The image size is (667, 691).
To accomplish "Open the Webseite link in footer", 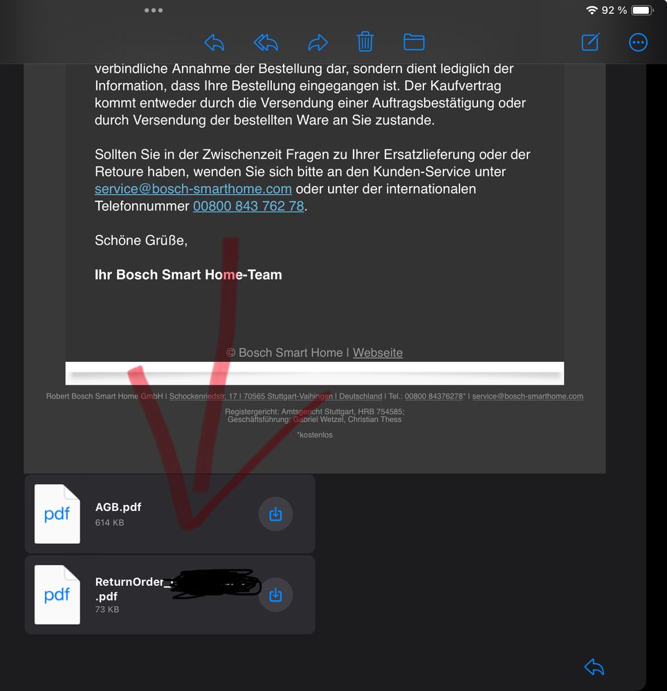I will click(377, 353).
